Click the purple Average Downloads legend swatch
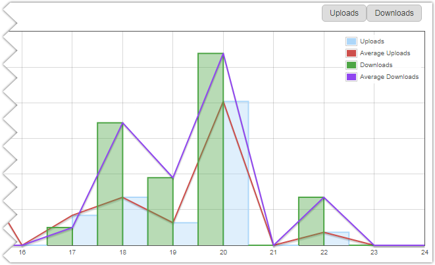 click(x=352, y=77)
